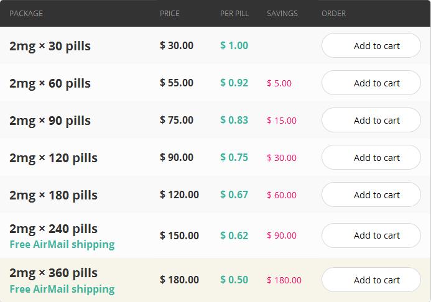Screen dimensions: 431x302
Task: Click Free AirMail shipping under 240 pills
Action: coord(62,244)
